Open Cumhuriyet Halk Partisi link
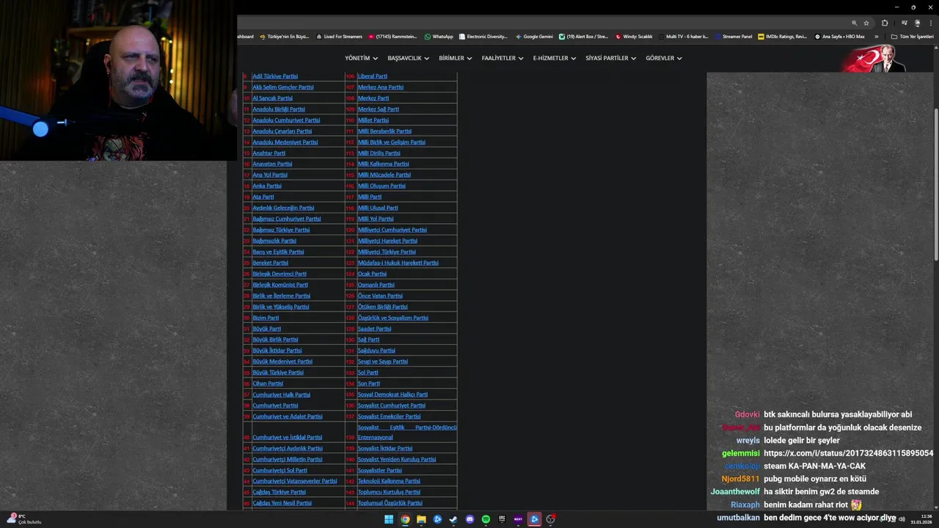This screenshot has height=528, width=939. pyautogui.click(x=281, y=395)
